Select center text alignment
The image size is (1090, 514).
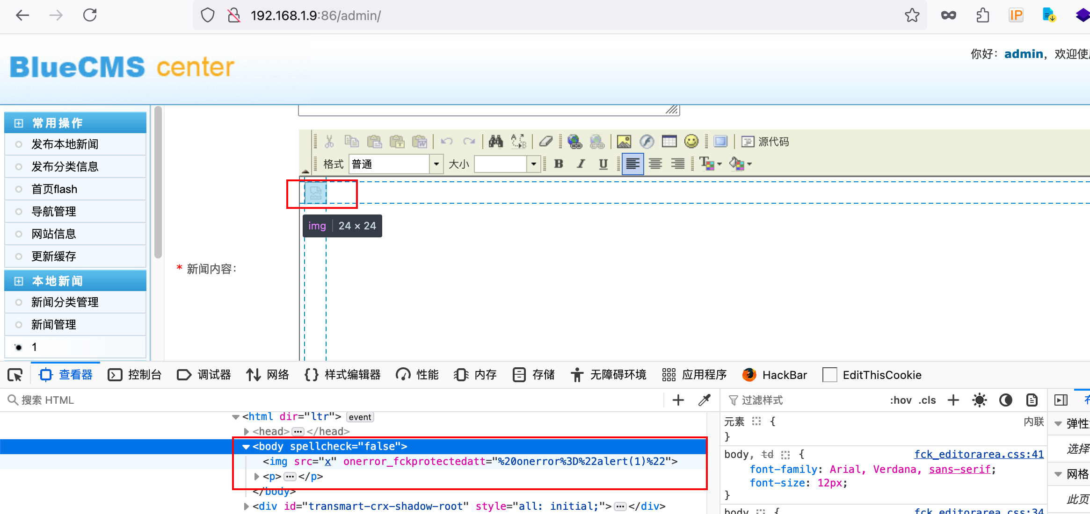pyautogui.click(x=655, y=164)
